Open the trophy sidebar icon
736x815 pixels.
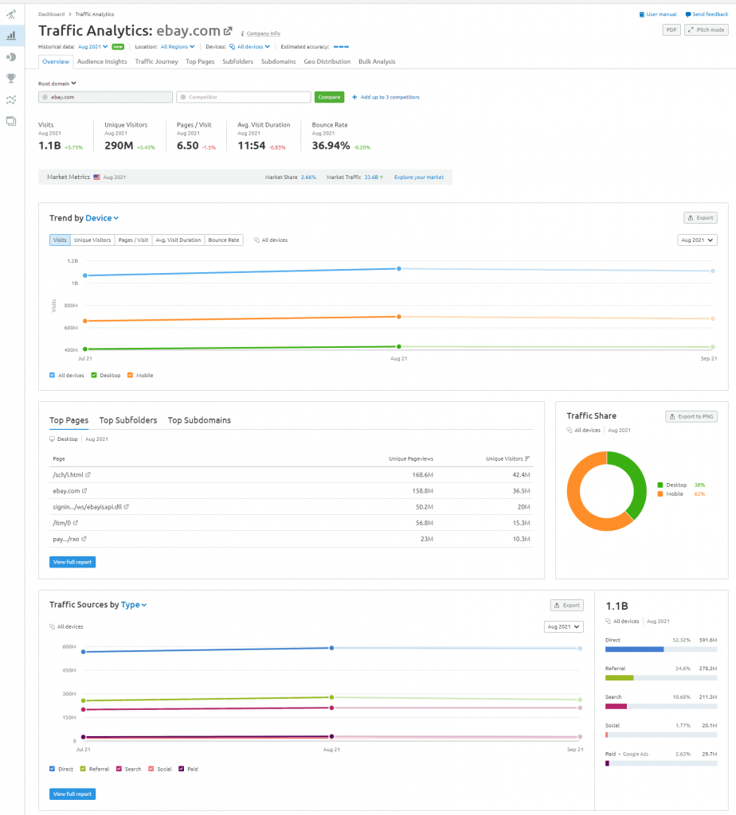click(x=11, y=78)
